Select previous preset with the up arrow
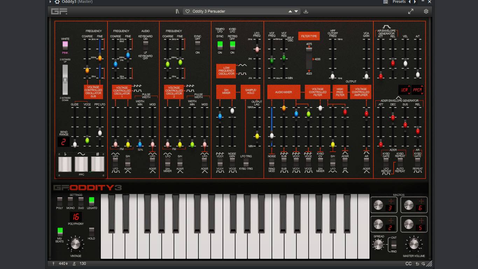The width and height of the screenshot is (478, 269). tap(290, 11)
